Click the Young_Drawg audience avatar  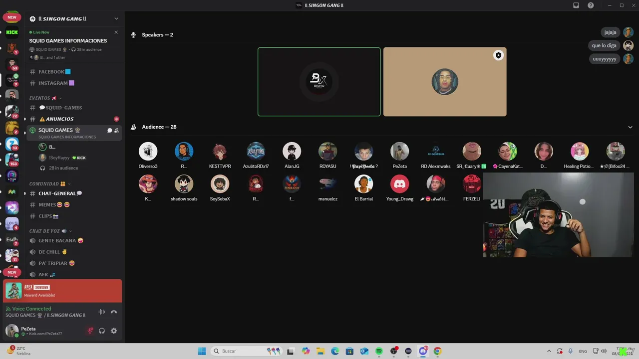[x=399, y=184]
